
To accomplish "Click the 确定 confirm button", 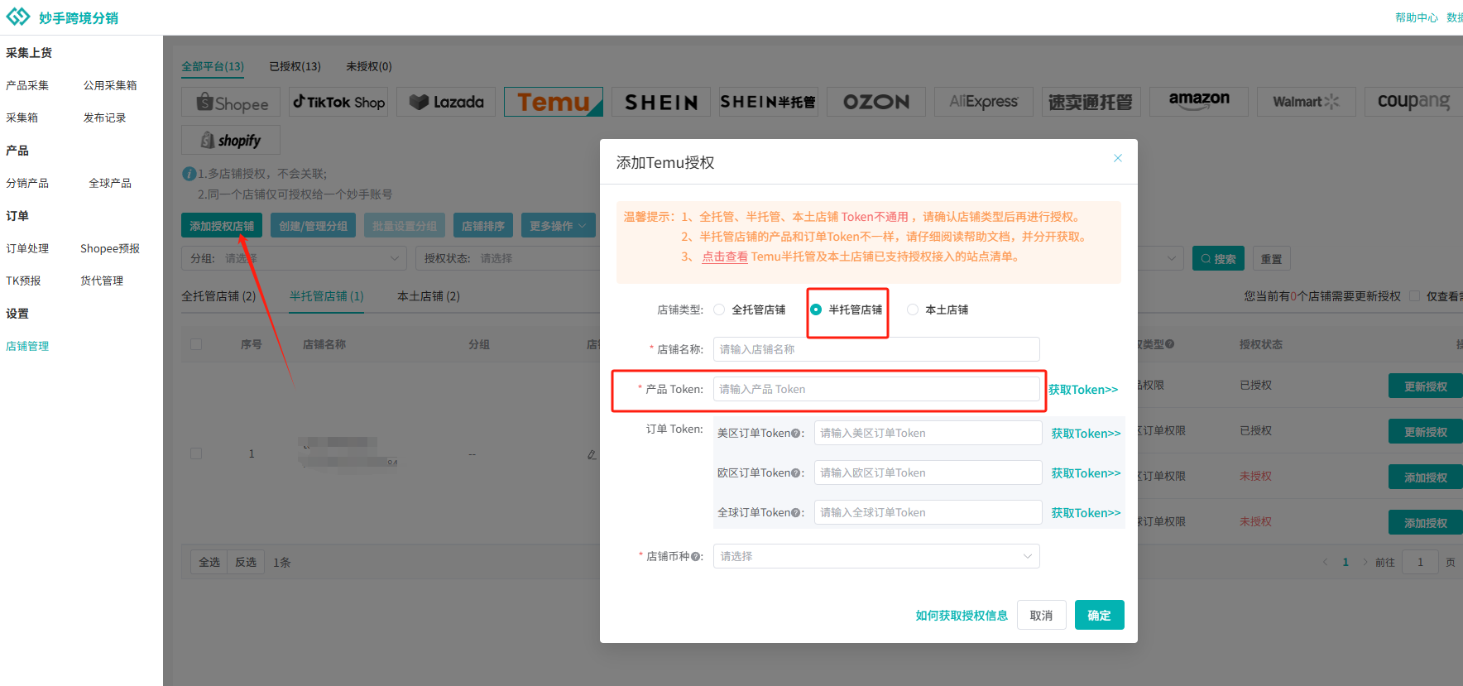I will tap(1099, 615).
